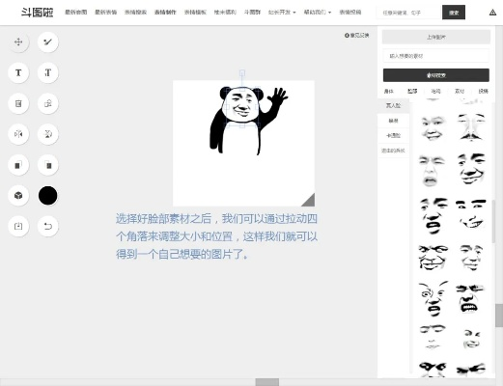Screen dimensions: 503x386
Task: Expand the 帮助我们 dropdown menu
Action: click(318, 13)
